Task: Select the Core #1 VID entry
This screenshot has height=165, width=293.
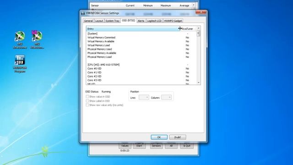Action: [x=141, y=72]
